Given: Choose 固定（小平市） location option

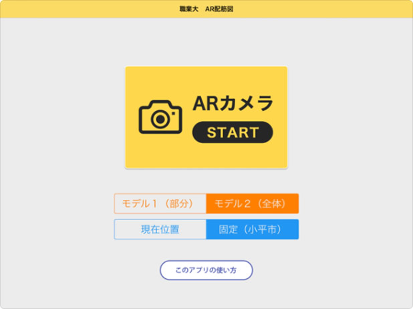Looking at the screenshot, I should pyautogui.click(x=253, y=229).
